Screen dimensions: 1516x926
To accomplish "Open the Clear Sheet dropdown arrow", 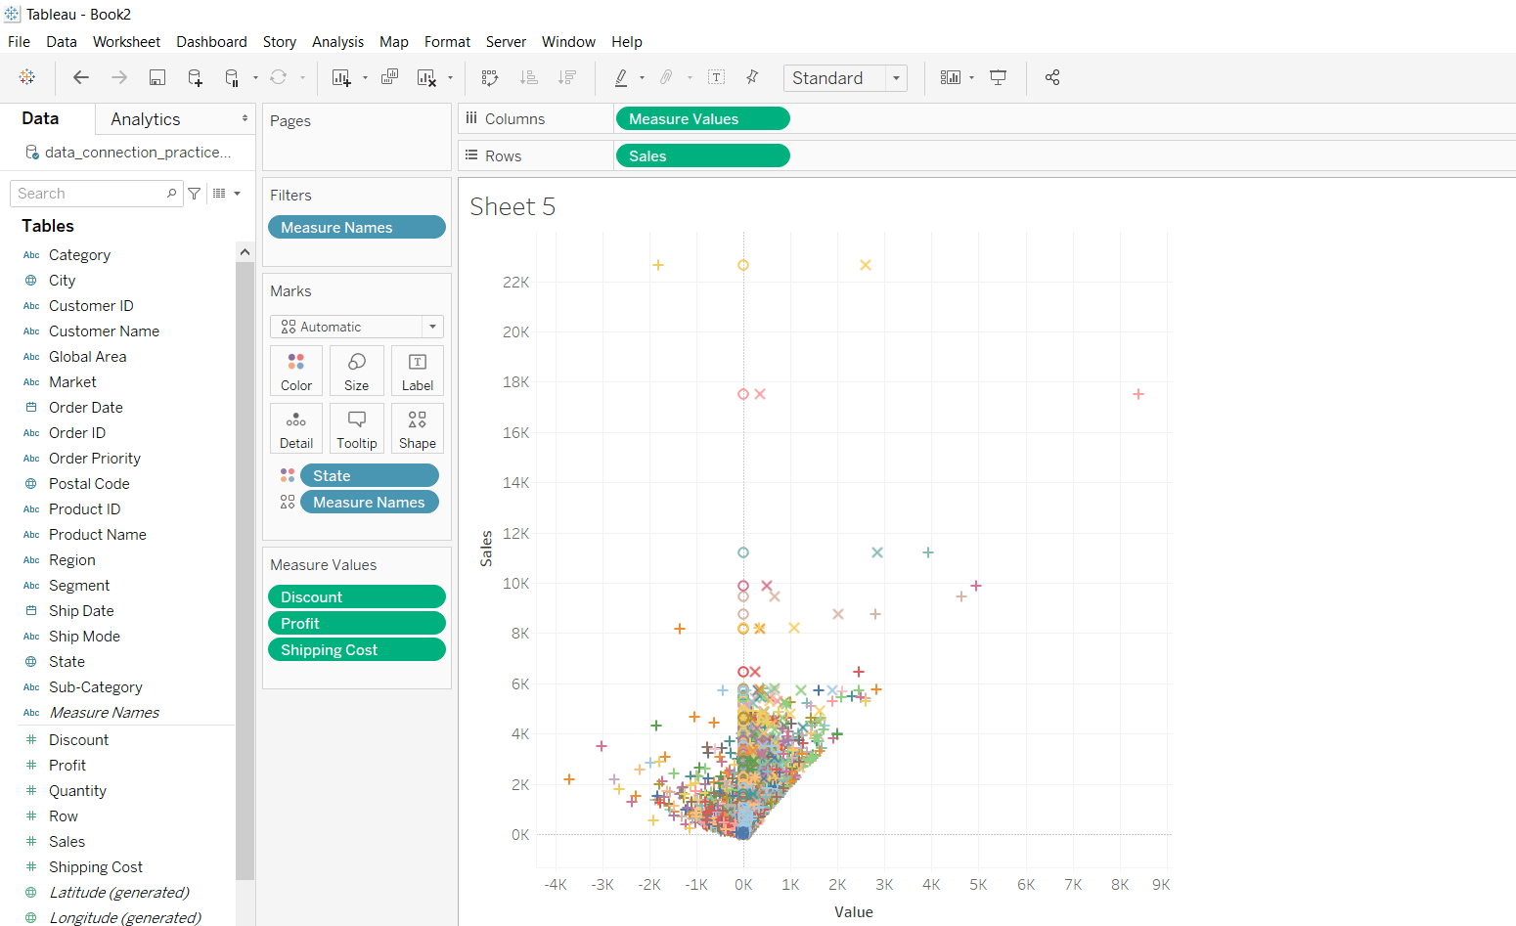I will tap(450, 77).
